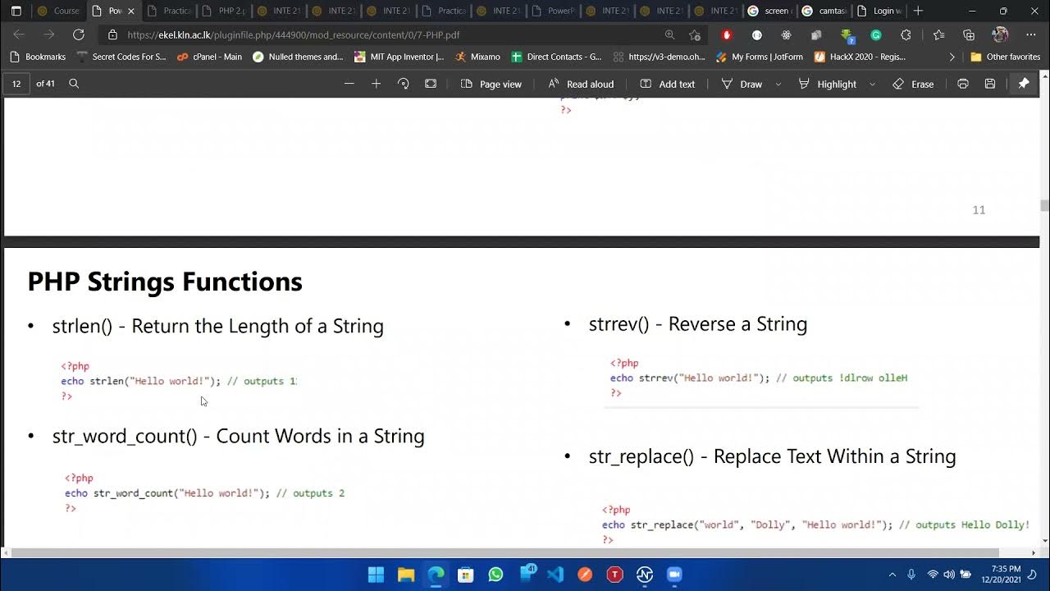The image size is (1050, 591).
Task: Open File Explorer from the taskbar
Action: click(x=406, y=575)
